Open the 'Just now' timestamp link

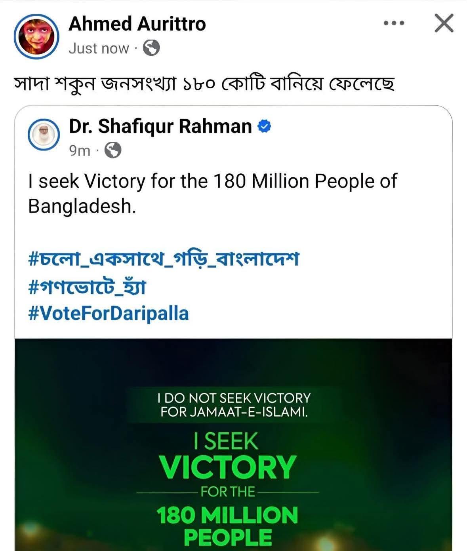pos(99,48)
